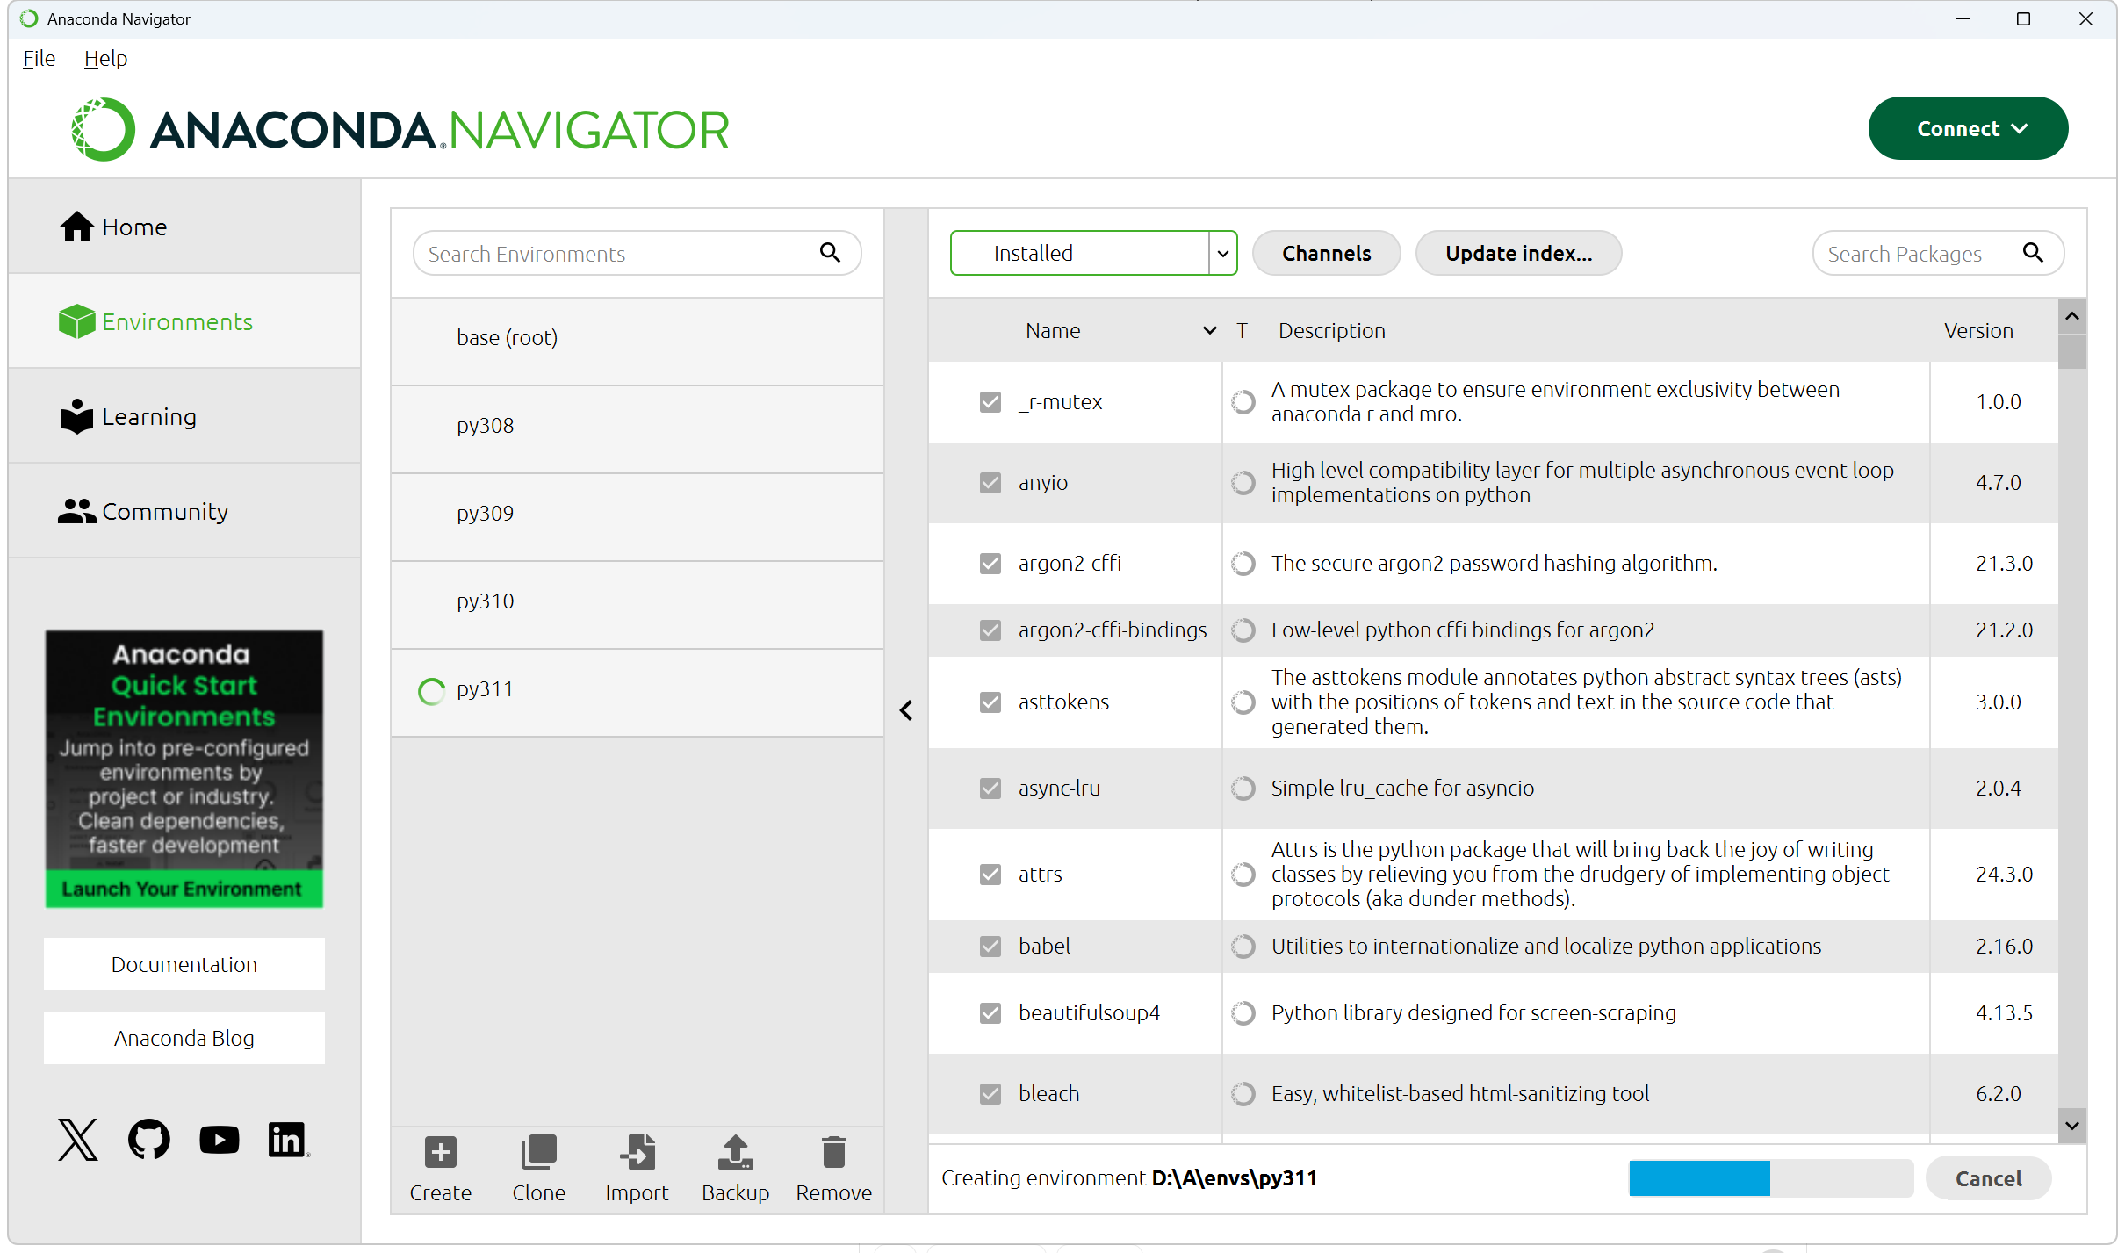
Task: Click the Version column header
Action: coord(1977,331)
